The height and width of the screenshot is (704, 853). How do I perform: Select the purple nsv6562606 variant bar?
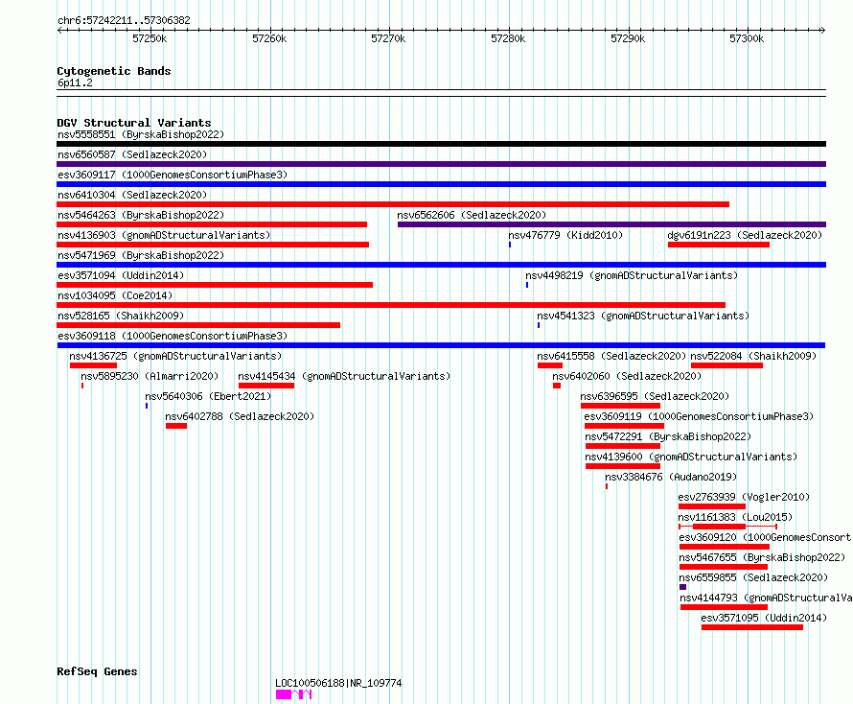click(612, 224)
